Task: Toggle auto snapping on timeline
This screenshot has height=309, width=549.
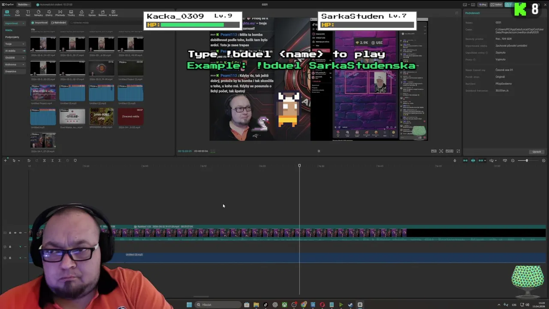Action: pyautogui.click(x=473, y=161)
